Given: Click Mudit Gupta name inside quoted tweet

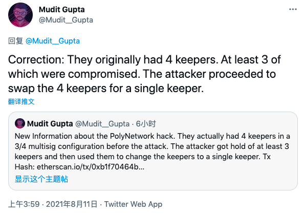Looking at the screenshot, I should (x=50, y=123).
